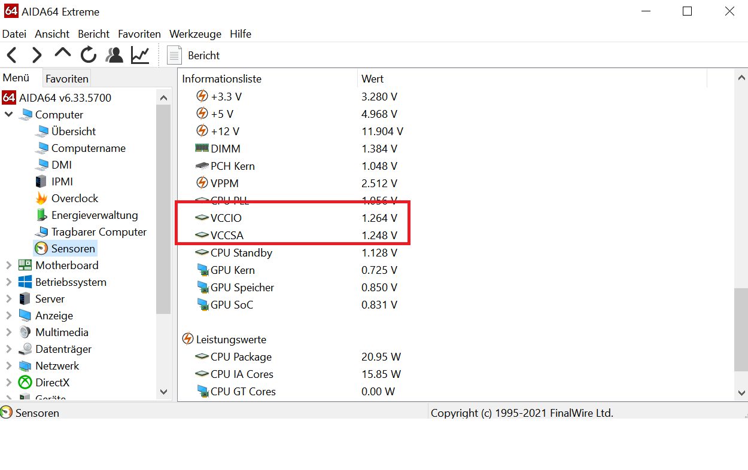
Task: Open the Bericht menu
Action: [x=94, y=34]
